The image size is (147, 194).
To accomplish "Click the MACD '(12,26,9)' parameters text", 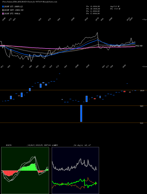I will pyautogui.click(x=31, y=145).
